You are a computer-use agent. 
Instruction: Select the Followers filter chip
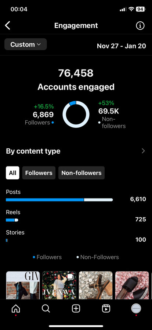(x=39, y=173)
